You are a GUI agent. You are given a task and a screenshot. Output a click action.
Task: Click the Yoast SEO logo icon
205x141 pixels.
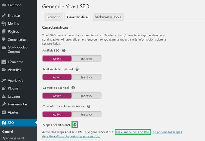coord(4,123)
